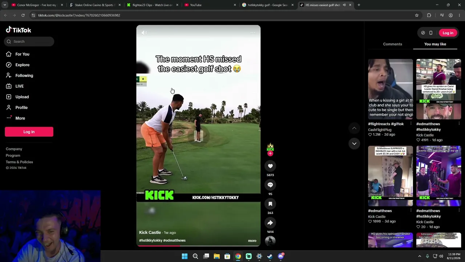465x262 pixels.
Task: Click the top-right Log in button
Action: tap(448, 33)
